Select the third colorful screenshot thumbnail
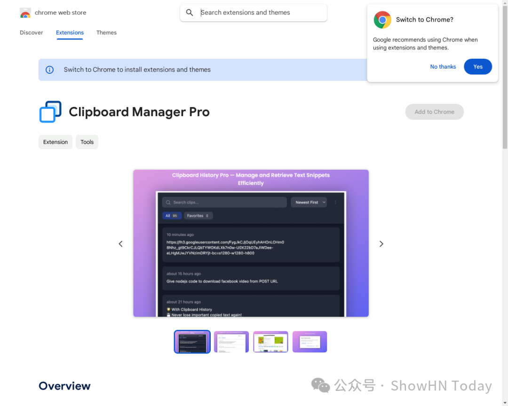 pos(270,342)
